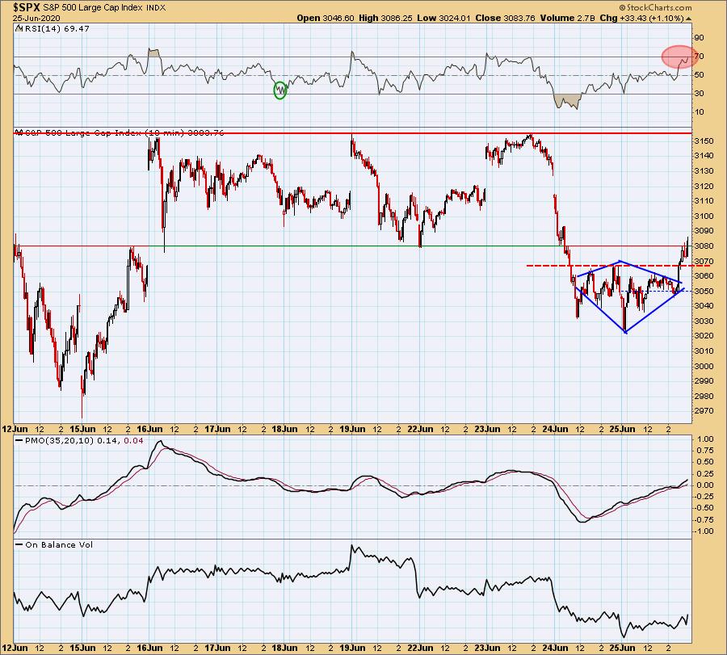Click the price axis label 3080
This screenshot has width=727, height=655.
pos(704,246)
